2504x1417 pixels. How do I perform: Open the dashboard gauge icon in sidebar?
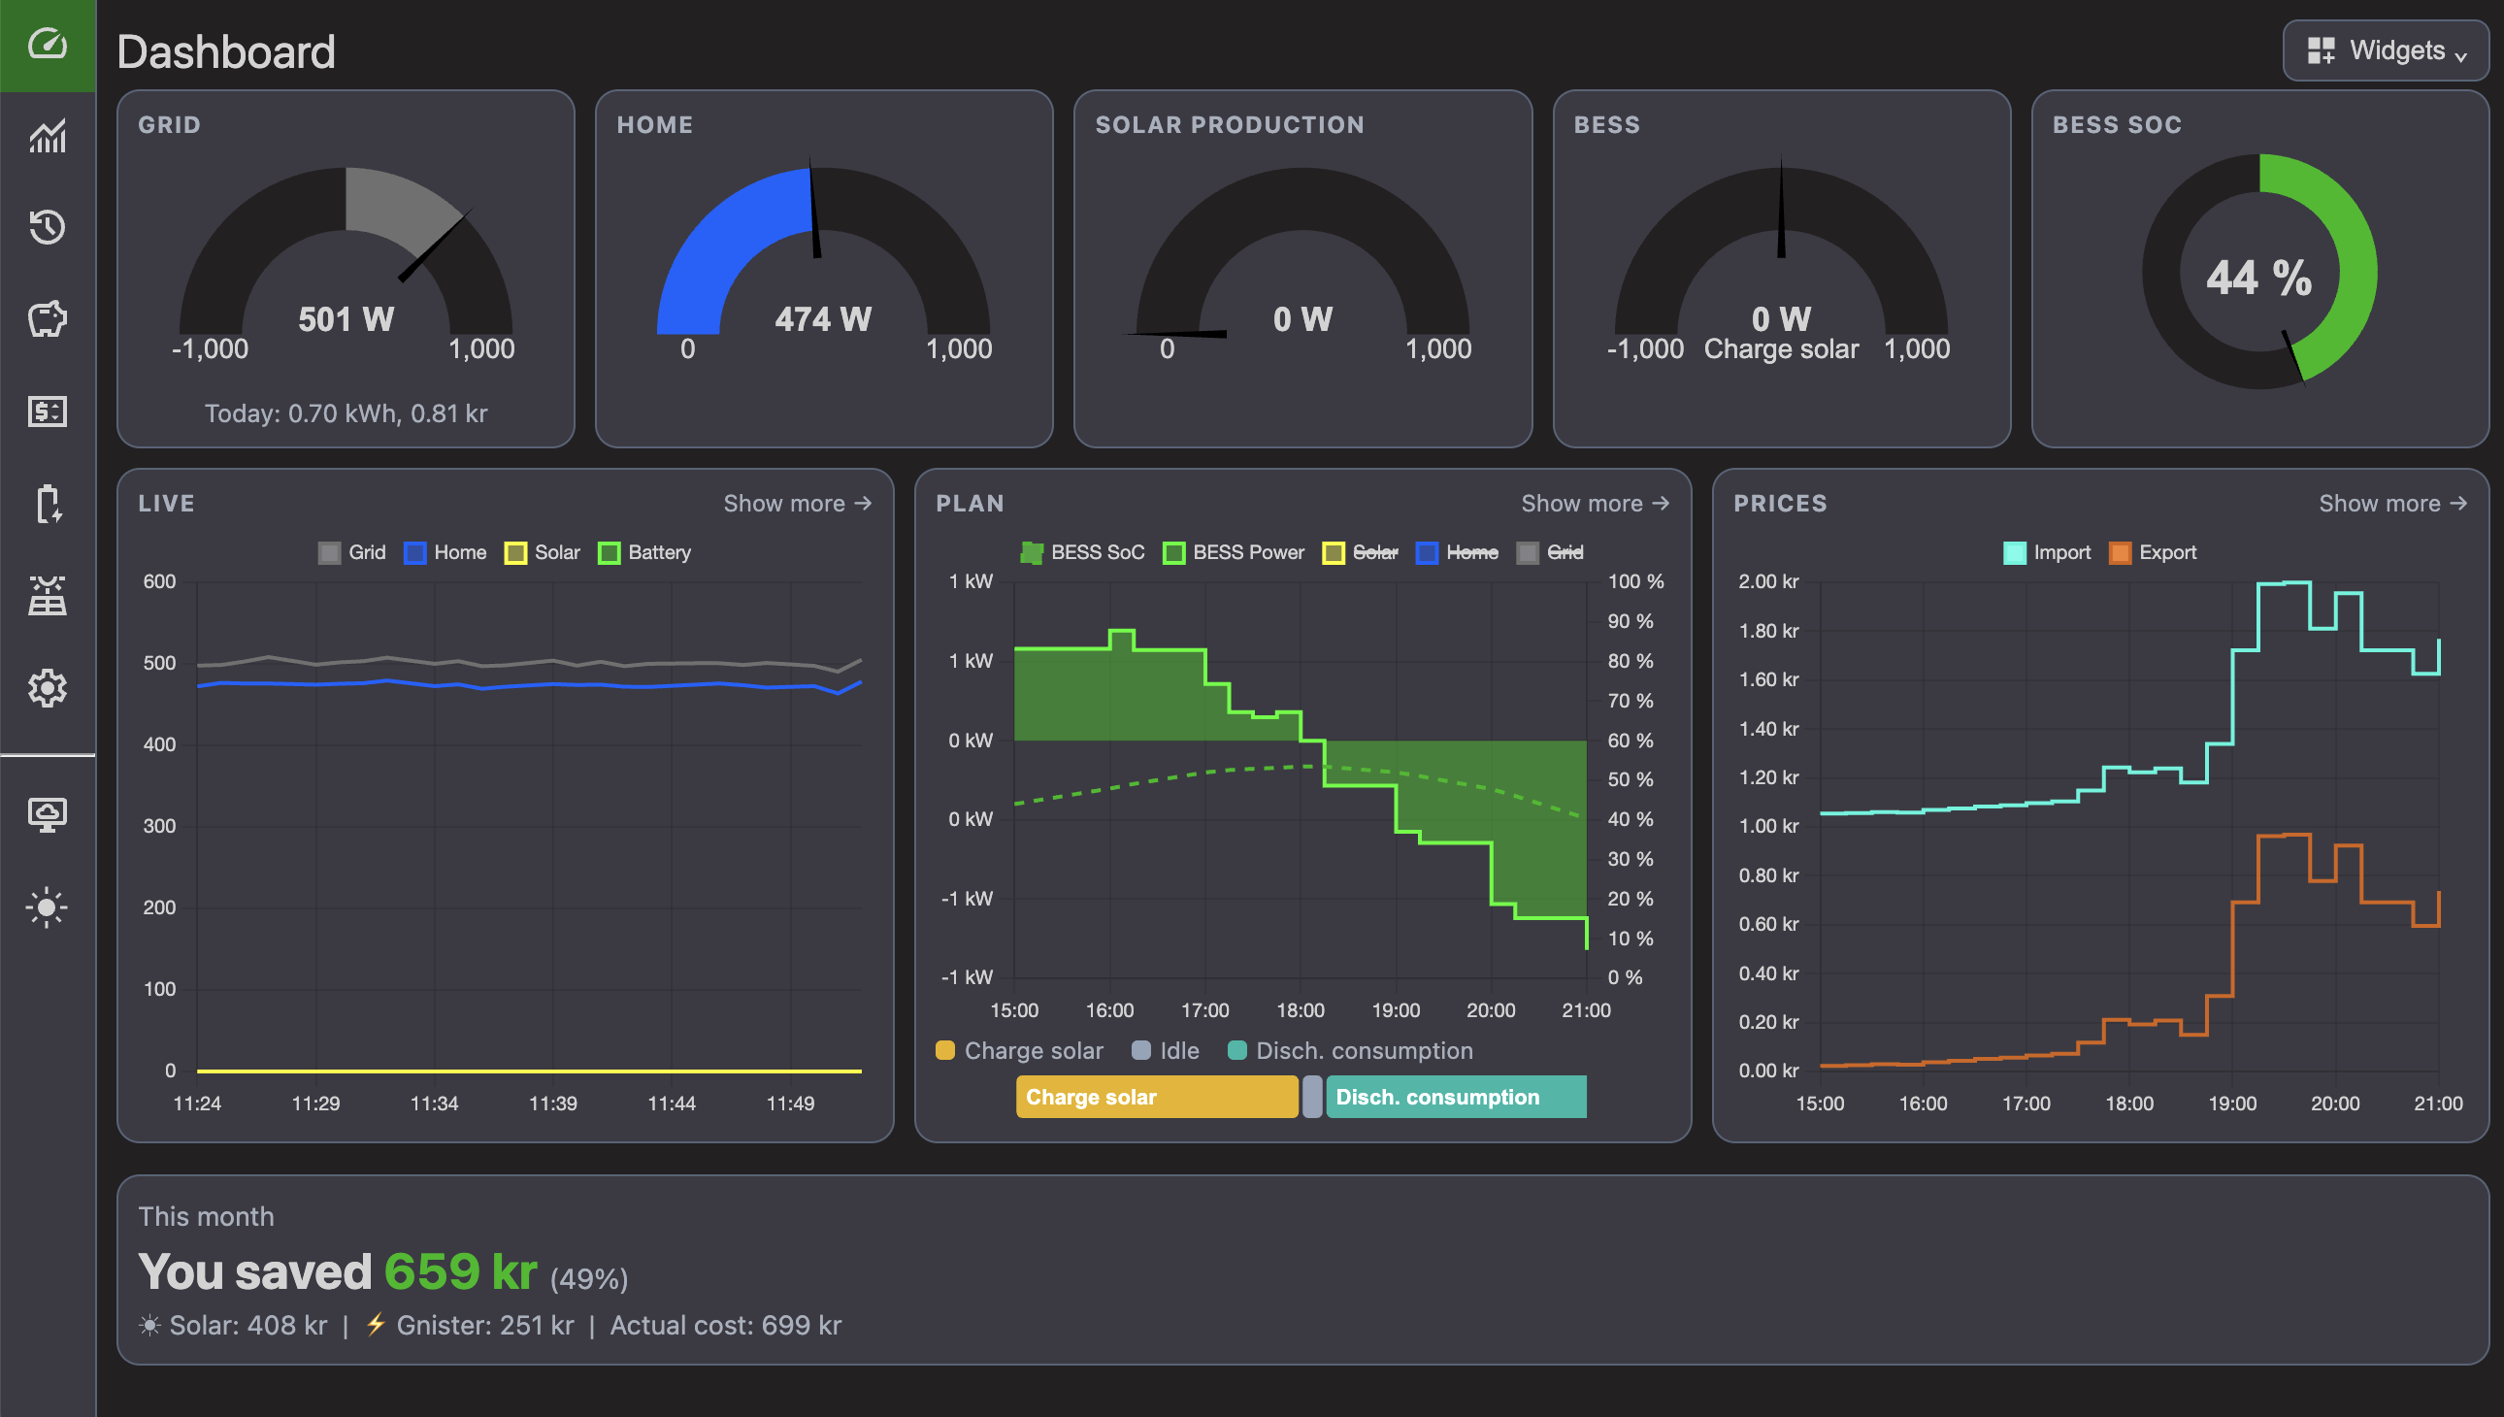(x=47, y=45)
